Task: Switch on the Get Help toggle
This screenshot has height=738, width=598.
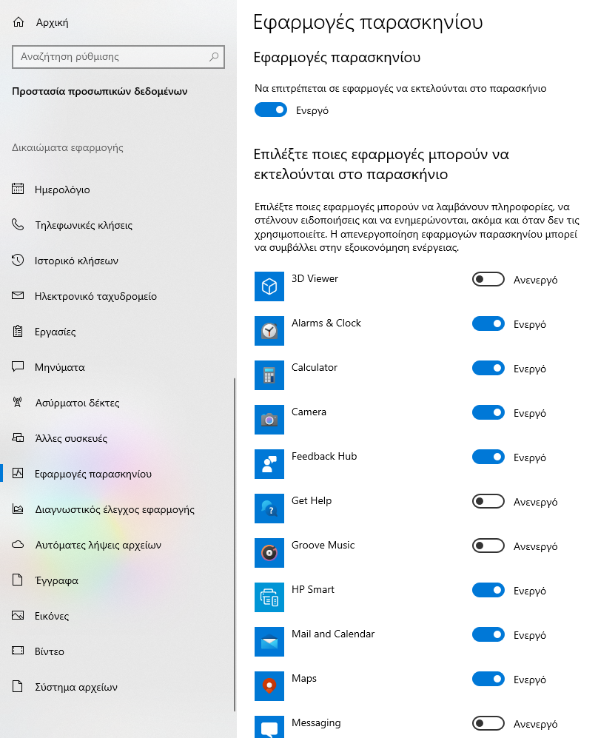Action: [488, 501]
